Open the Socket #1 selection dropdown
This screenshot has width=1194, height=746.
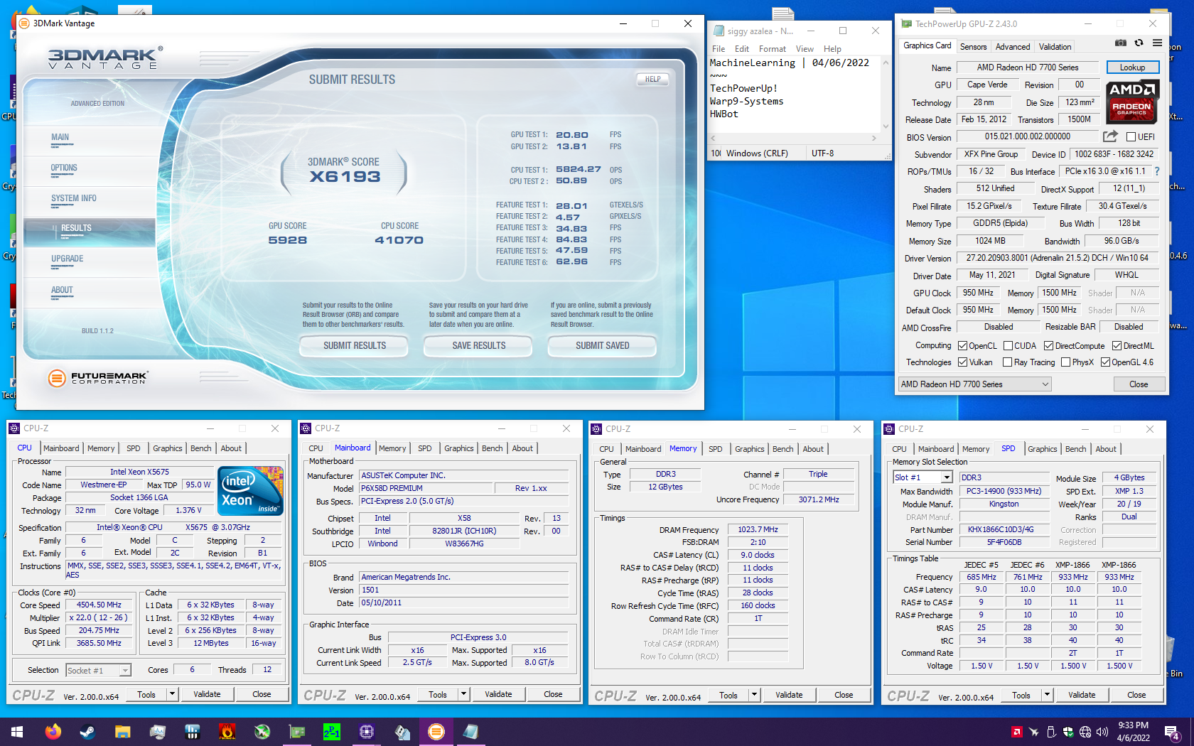pos(98,670)
